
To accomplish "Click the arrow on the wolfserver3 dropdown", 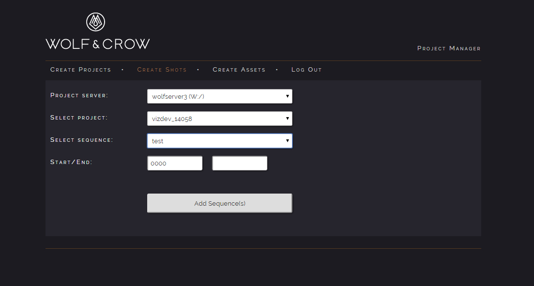I will (x=288, y=96).
